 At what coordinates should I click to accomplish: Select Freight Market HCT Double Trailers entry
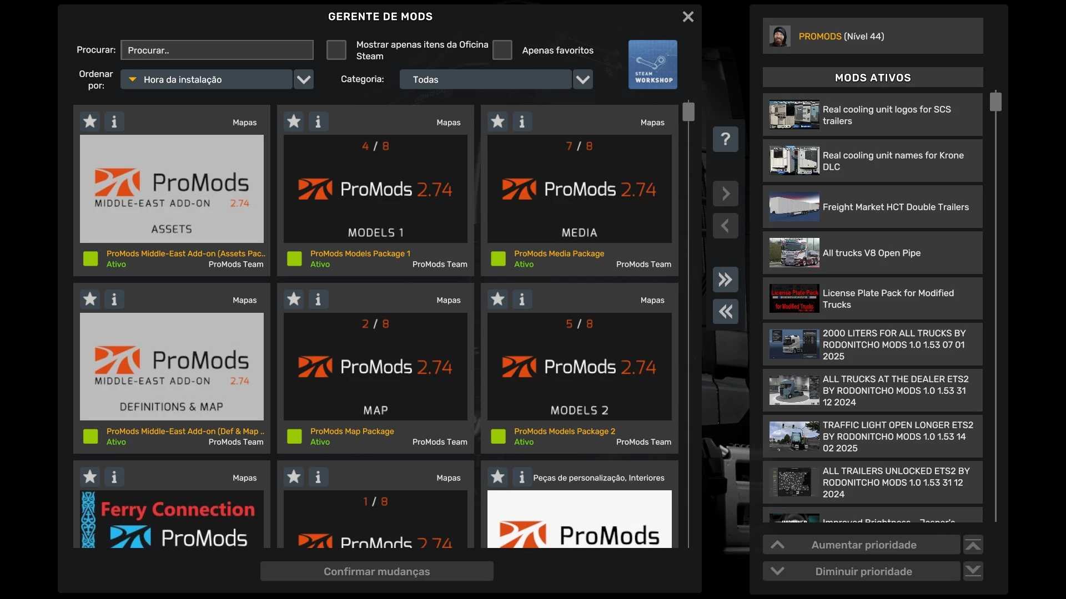[872, 207]
